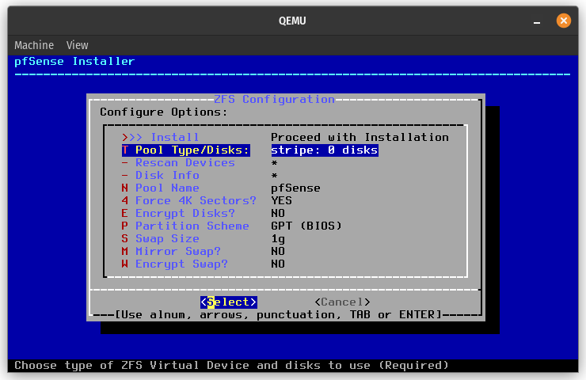Click the asterisk beside Disk Info
The image size is (586, 380).
point(274,176)
